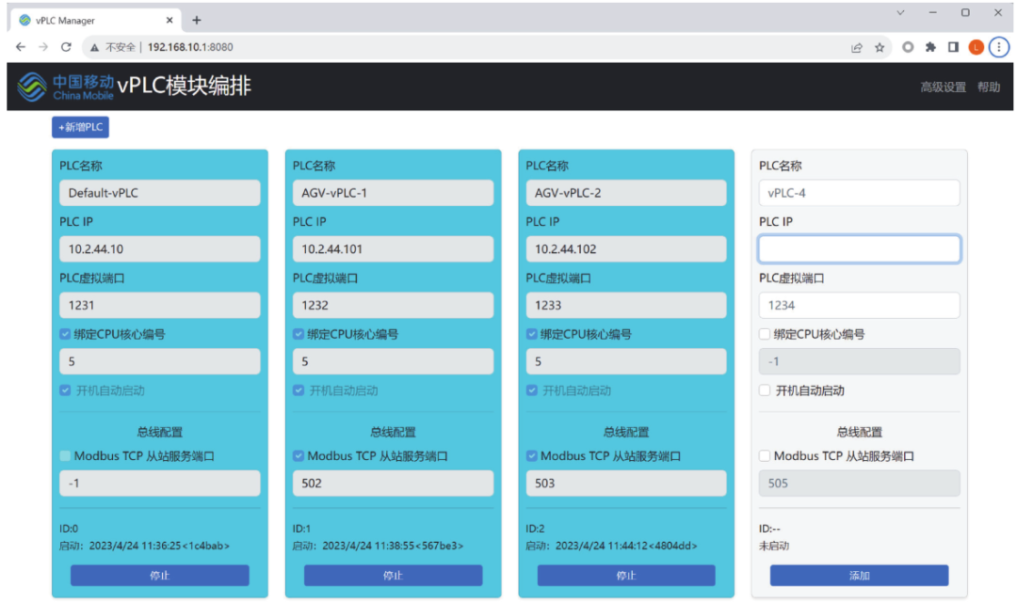Viewport: 1017px width, 603px height.
Task: Open the Chrome three-dot menu
Action: [x=998, y=47]
